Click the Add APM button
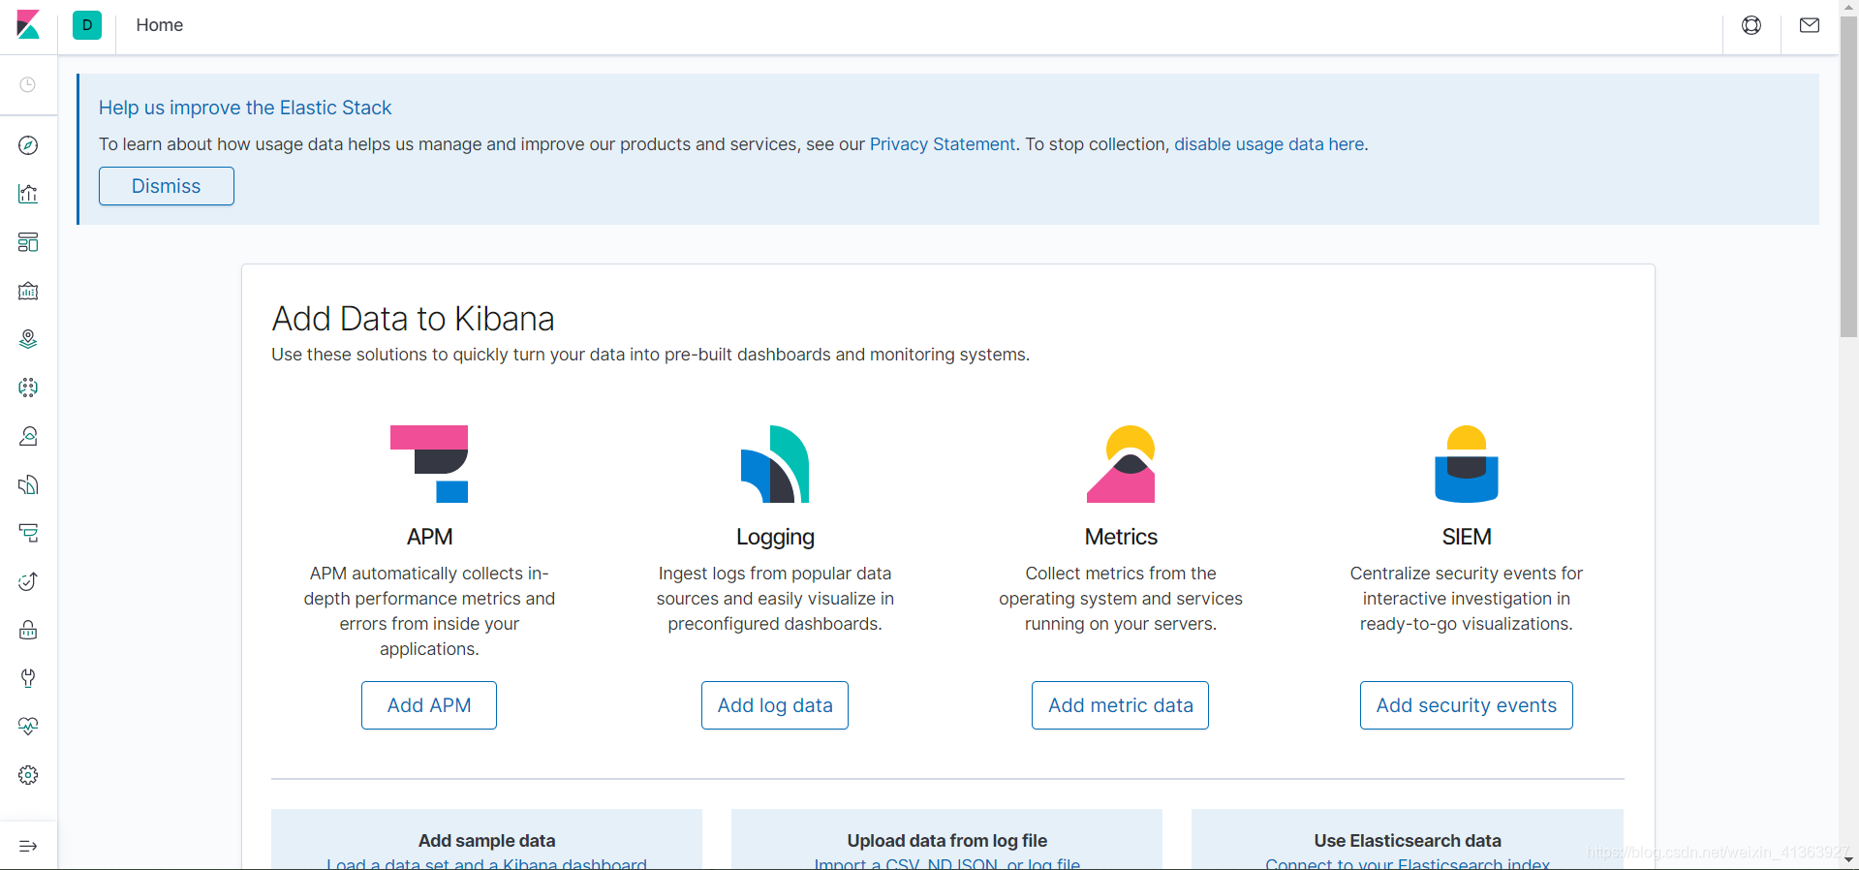 tap(429, 705)
